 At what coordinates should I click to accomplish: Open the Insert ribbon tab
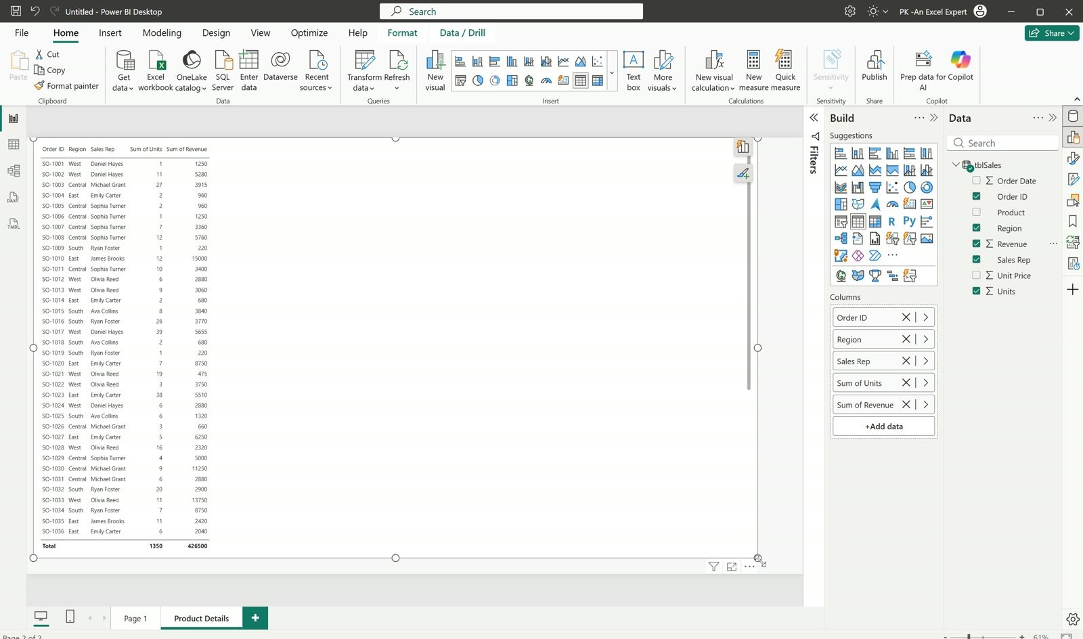click(110, 32)
